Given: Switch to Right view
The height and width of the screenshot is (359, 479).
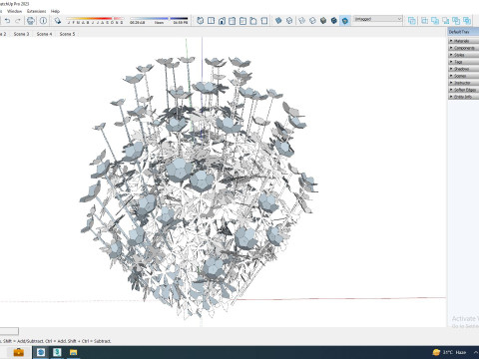Looking at the screenshot, I should [233, 21].
